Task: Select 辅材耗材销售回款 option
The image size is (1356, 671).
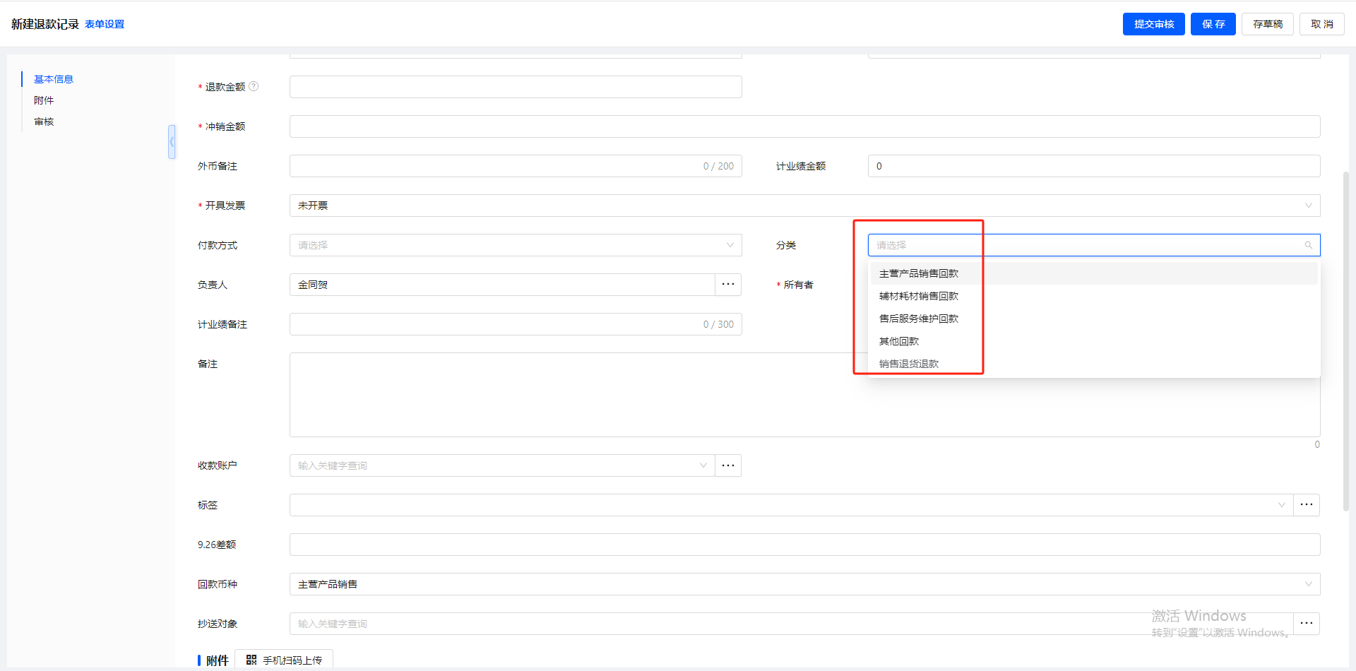Action: coord(1094,296)
